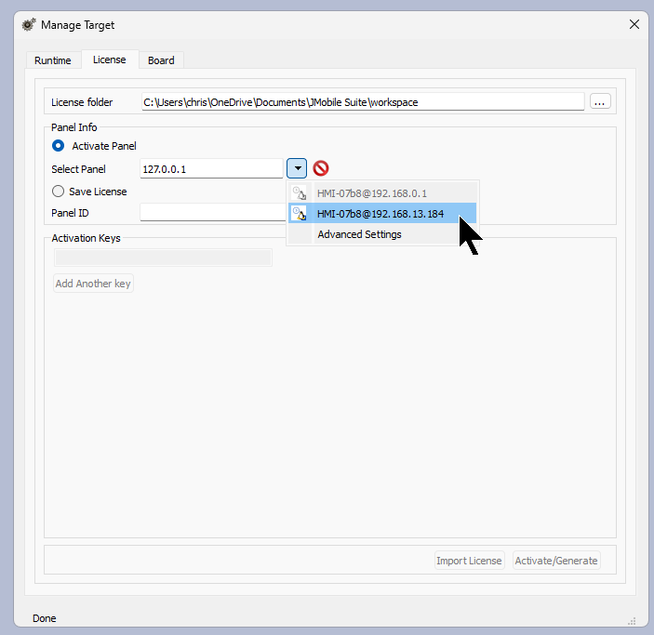654x635 pixels.
Task: Switch to the Runtime tab
Action: (x=52, y=60)
